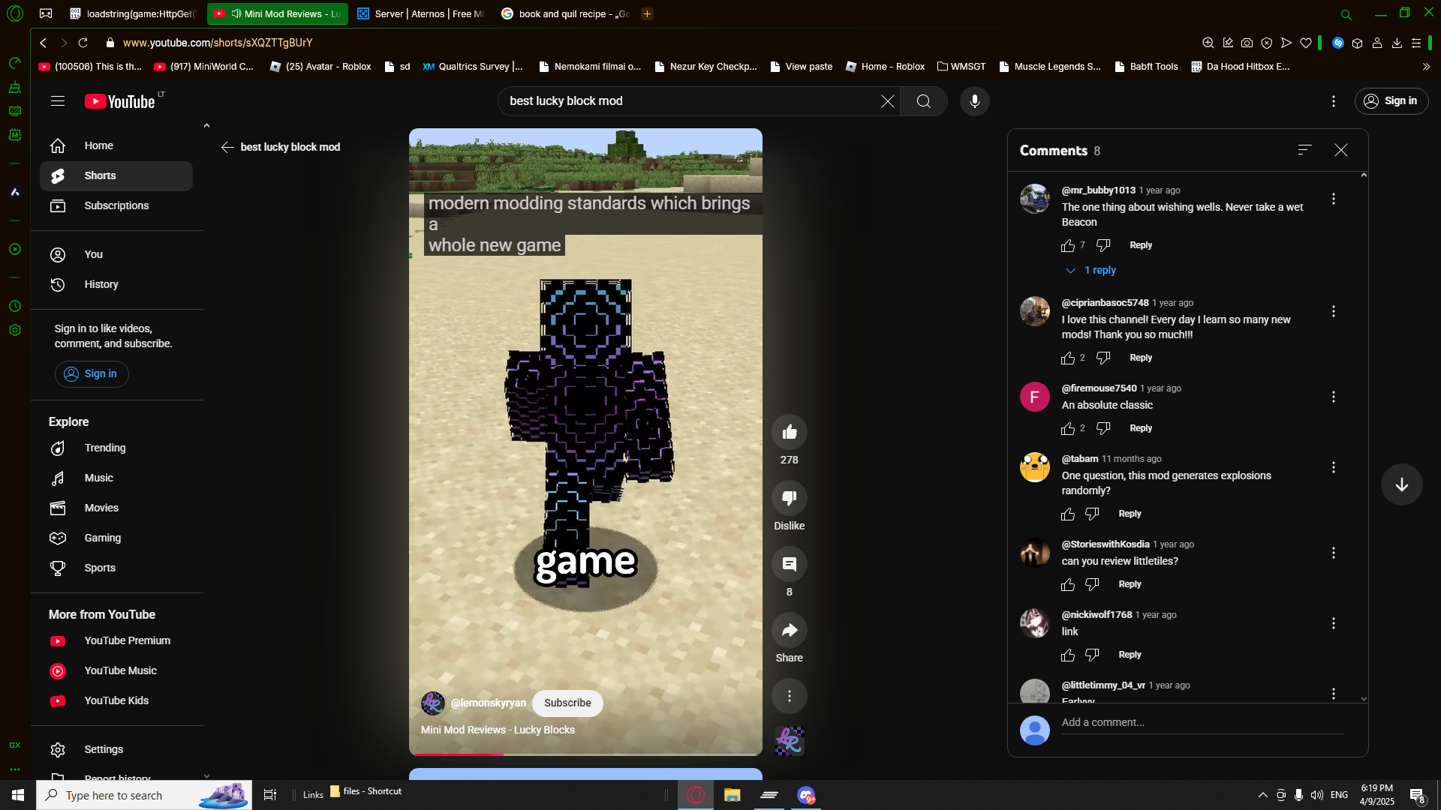Viewport: 1441px width, 810px height.
Task: Open the @lemonskyryan channel link
Action: 489,703
